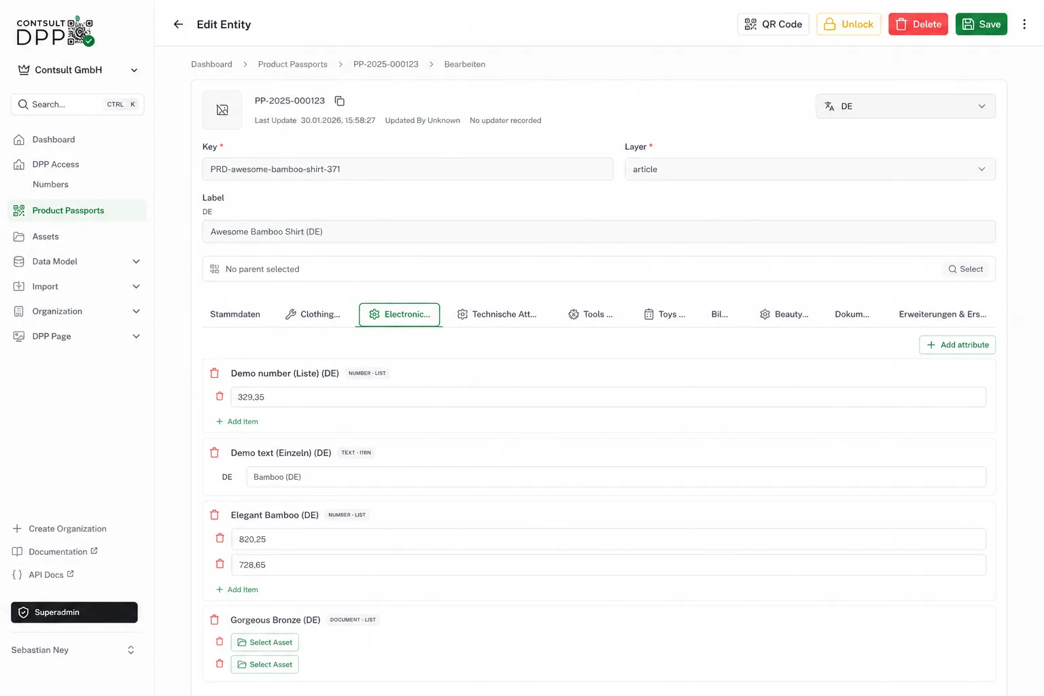The height and width of the screenshot is (696, 1044).
Task: Go back using the left arrow icon
Action: [x=178, y=24]
